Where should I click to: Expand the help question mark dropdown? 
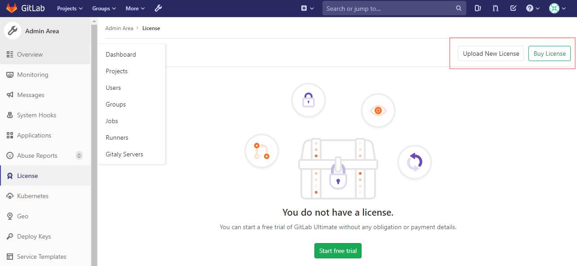[x=532, y=8]
